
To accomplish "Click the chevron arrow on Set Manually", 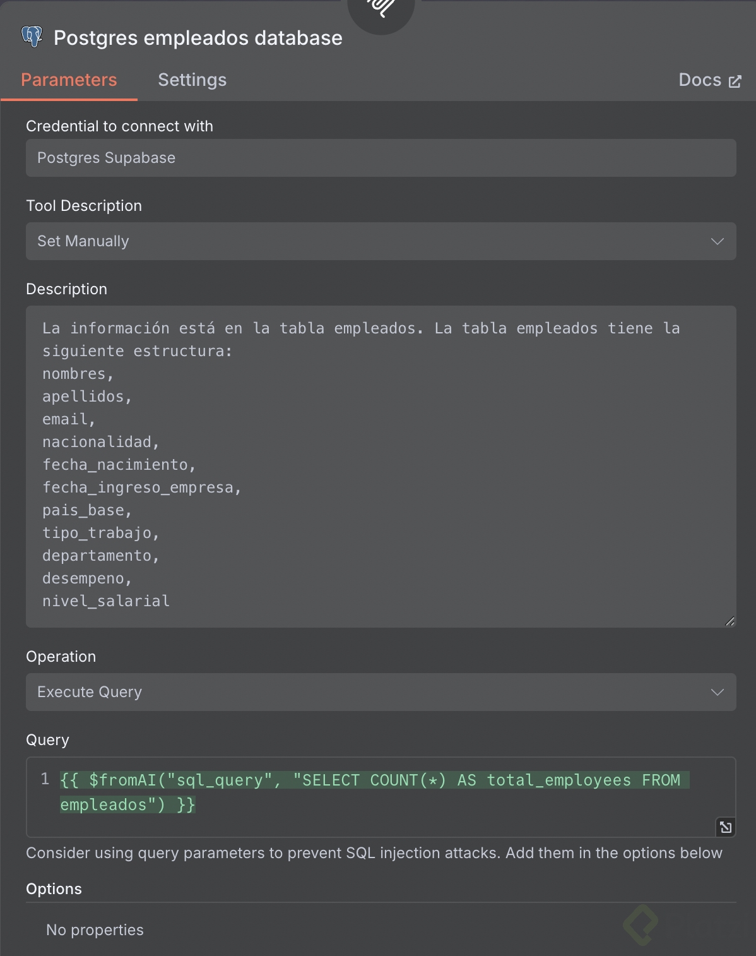I will click(717, 241).
